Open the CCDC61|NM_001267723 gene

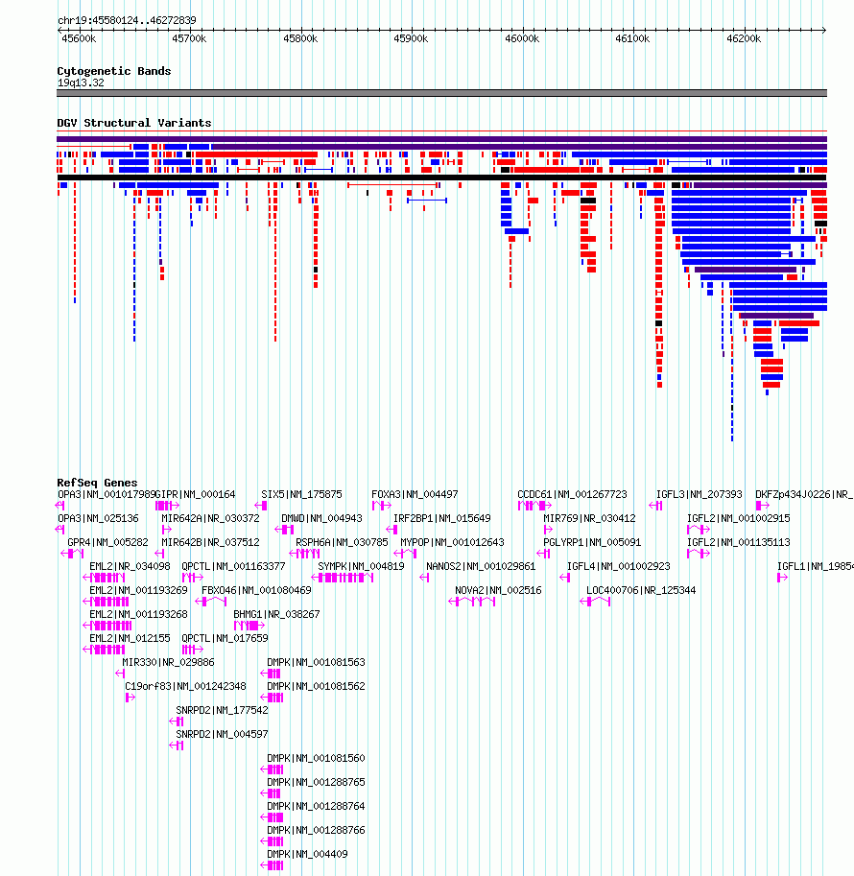point(572,494)
